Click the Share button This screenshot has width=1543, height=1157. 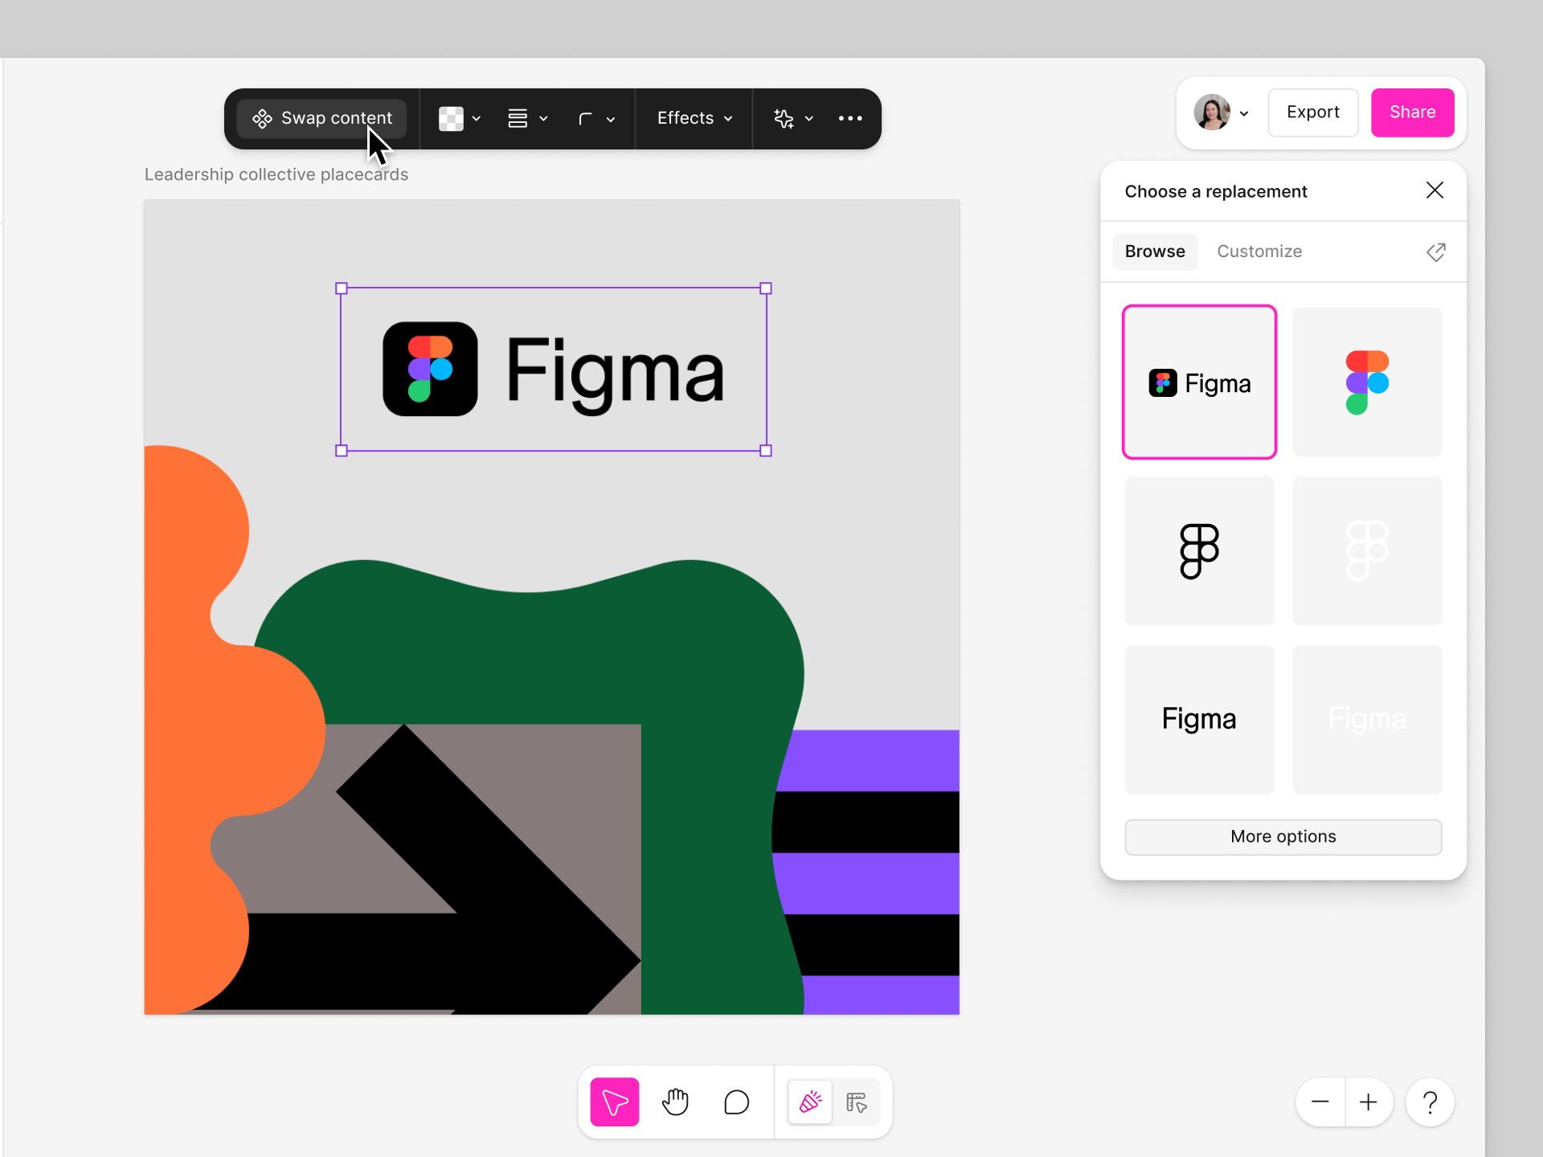coord(1412,112)
